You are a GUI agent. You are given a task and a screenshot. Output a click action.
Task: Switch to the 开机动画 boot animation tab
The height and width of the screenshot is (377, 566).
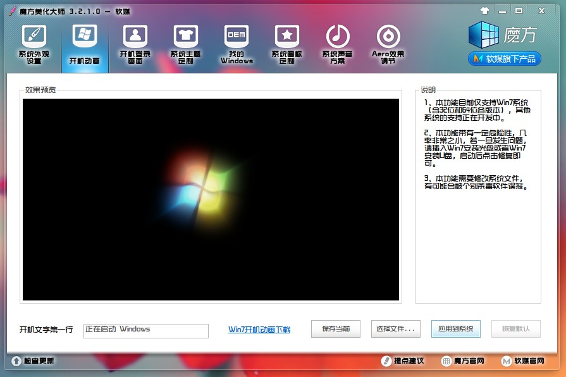[x=85, y=44]
